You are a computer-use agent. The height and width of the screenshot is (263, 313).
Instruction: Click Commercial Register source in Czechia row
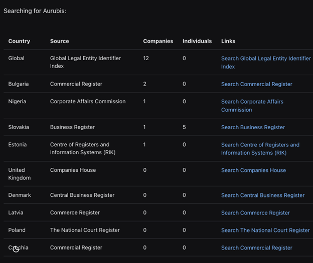pos(76,247)
